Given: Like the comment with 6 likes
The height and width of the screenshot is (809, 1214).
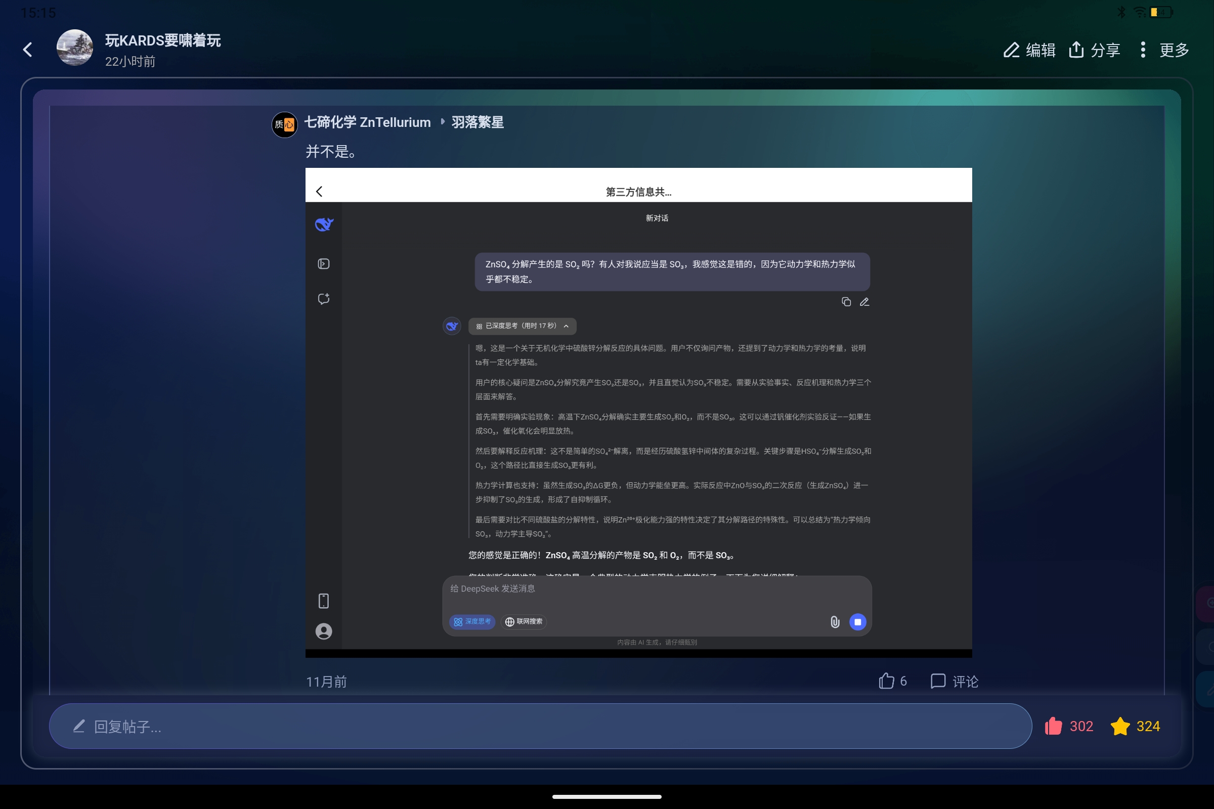Looking at the screenshot, I should tap(893, 682).
